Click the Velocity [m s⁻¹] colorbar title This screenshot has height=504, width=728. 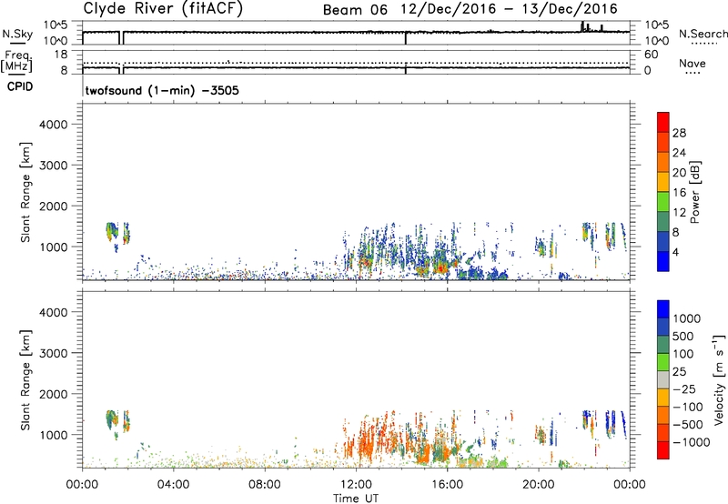tap(719, 380)
